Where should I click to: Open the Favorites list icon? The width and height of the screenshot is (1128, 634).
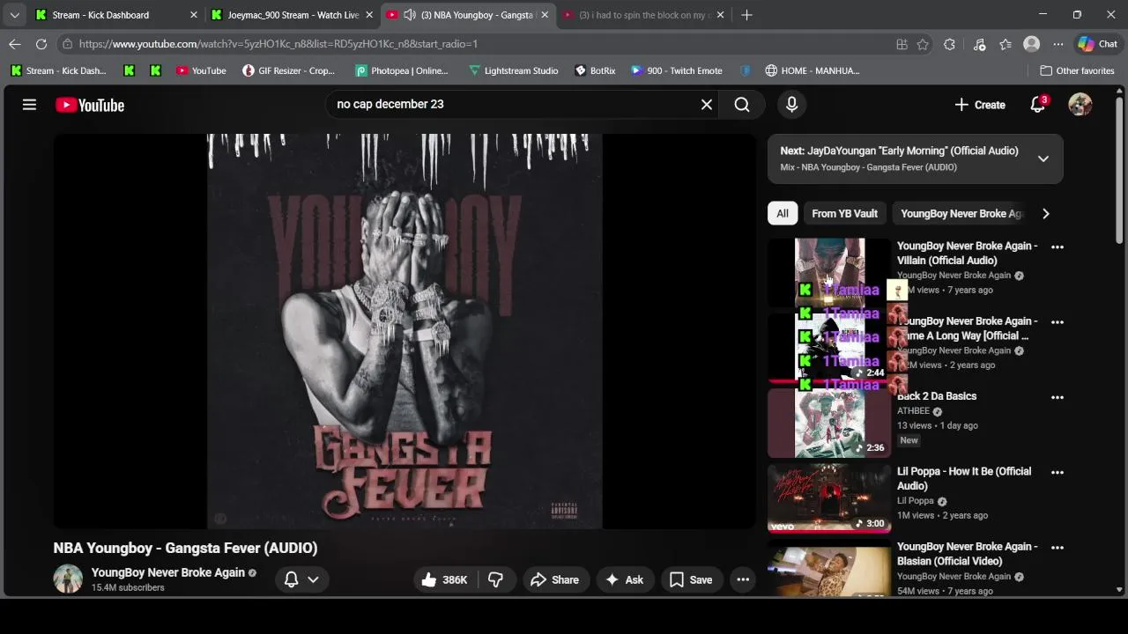point(1006,44)
